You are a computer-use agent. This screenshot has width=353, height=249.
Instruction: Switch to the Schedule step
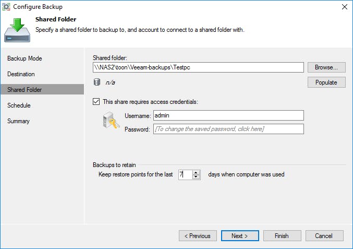[x=19, y=105]
